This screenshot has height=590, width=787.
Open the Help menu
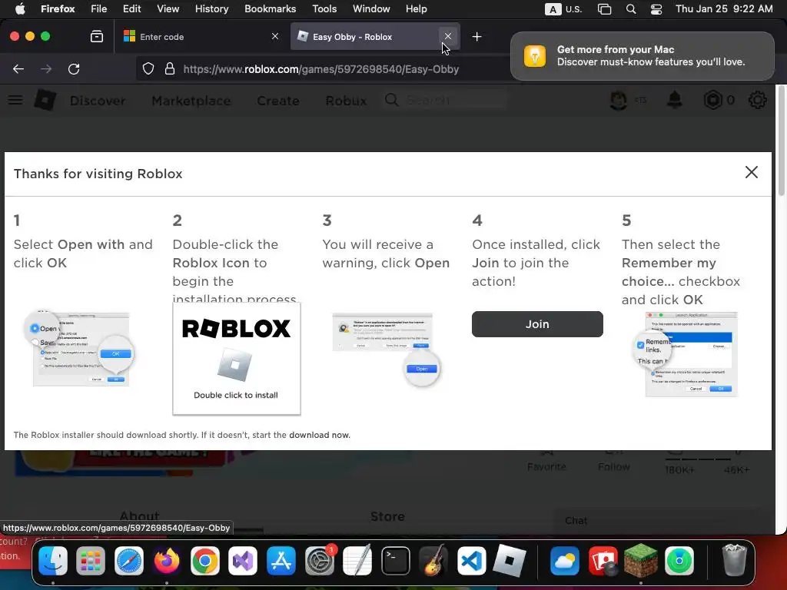click(x=416, y=8)
